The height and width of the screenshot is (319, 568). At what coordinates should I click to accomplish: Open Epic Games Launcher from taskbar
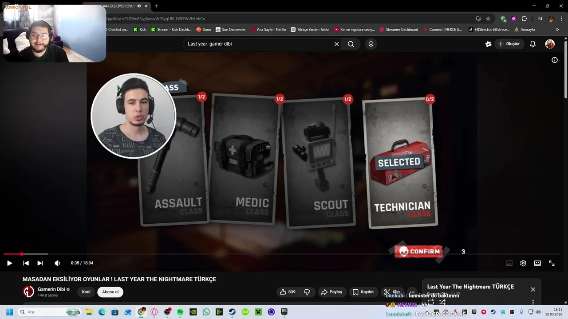click(x=284, y=312)
